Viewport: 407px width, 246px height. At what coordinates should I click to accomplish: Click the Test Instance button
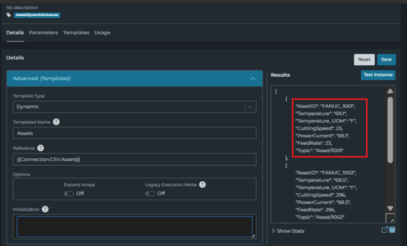click(378, 75)
